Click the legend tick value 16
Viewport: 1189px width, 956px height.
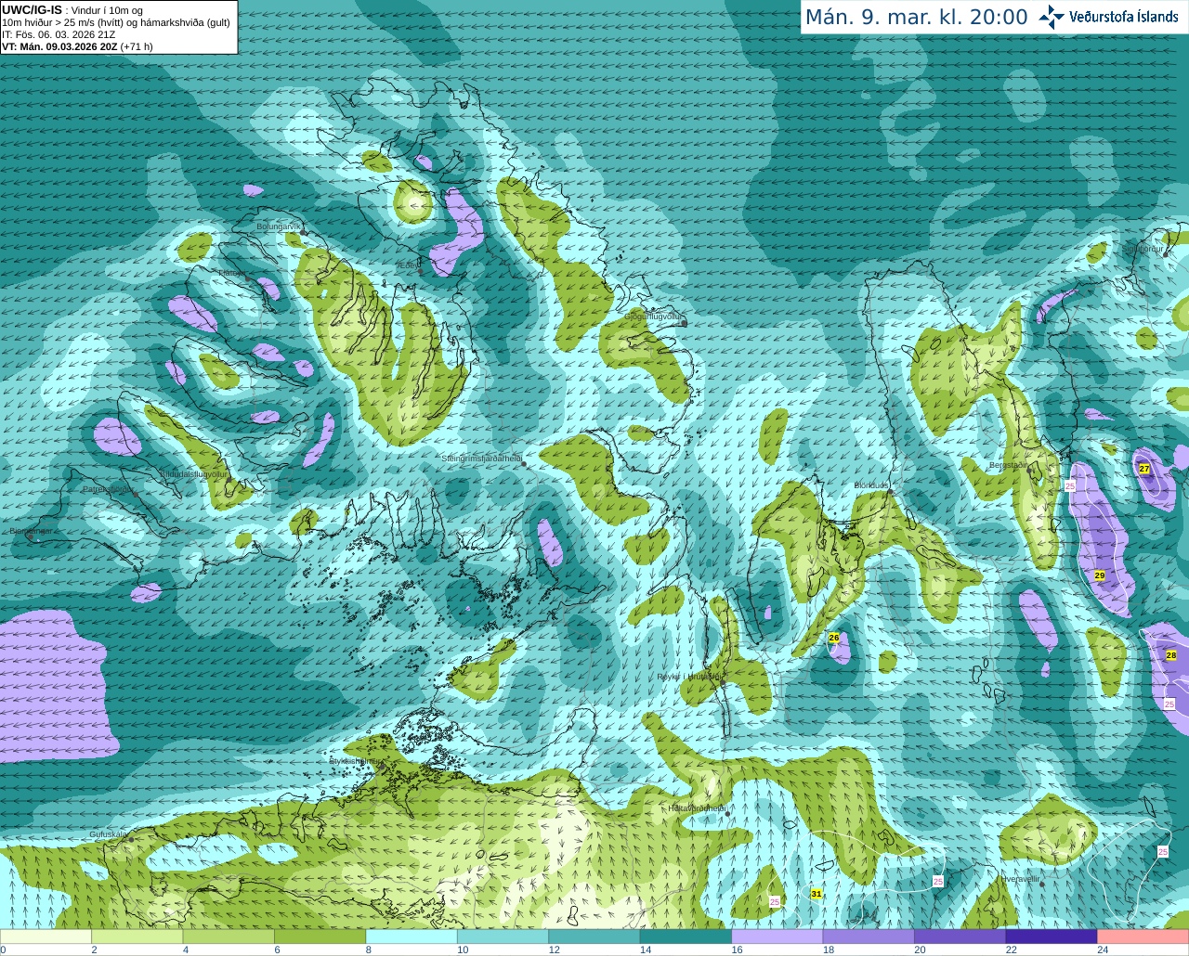click(737, 950)
